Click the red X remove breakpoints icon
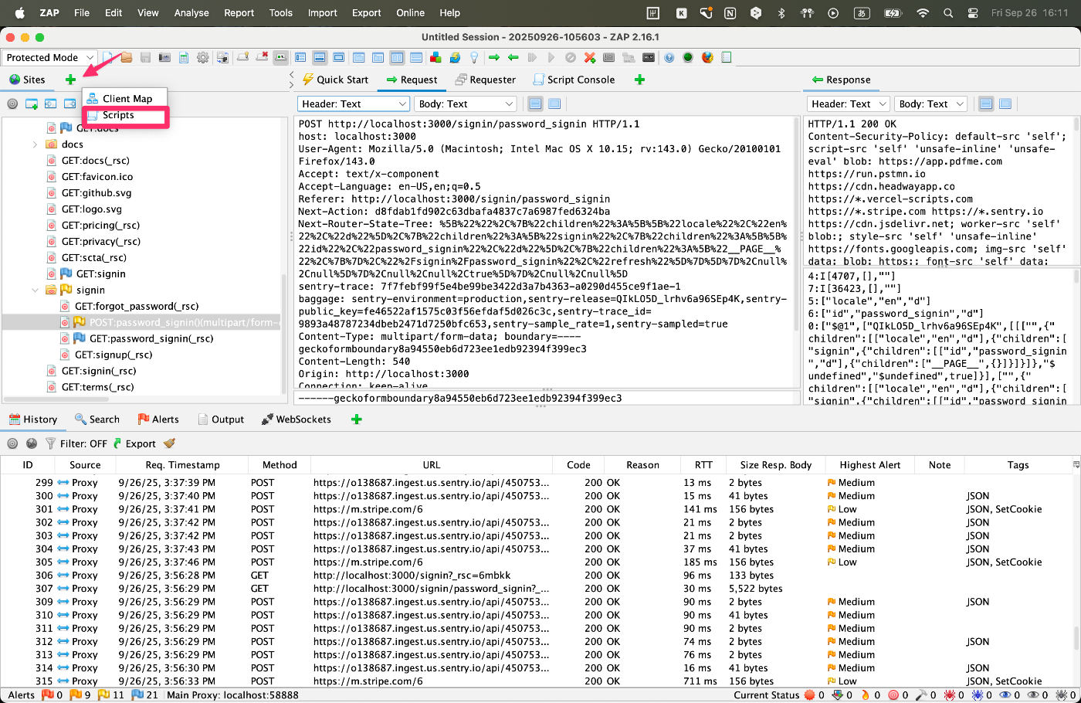The image size is (1081, 703). click(590, 57)
